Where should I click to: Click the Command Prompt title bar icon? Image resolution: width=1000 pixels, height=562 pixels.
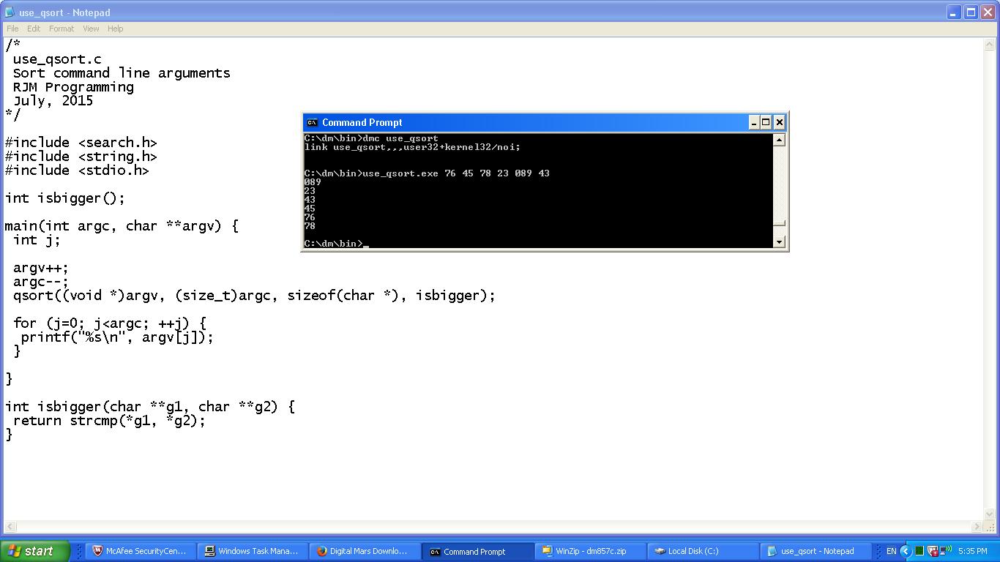point(312,122)
